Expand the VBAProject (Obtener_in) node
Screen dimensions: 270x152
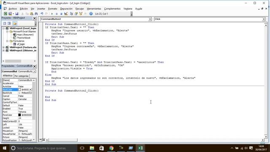coord(3,51)
